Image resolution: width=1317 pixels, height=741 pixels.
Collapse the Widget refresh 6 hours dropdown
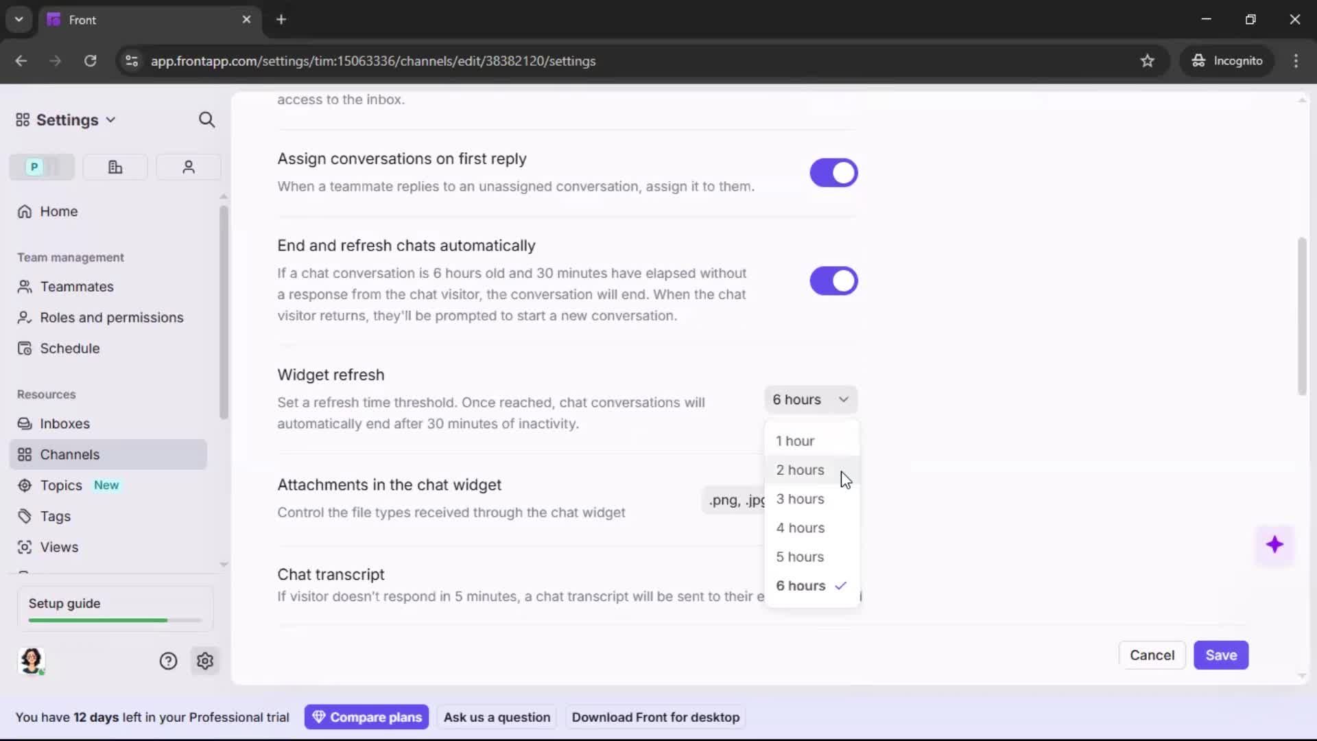click(810, 399)
